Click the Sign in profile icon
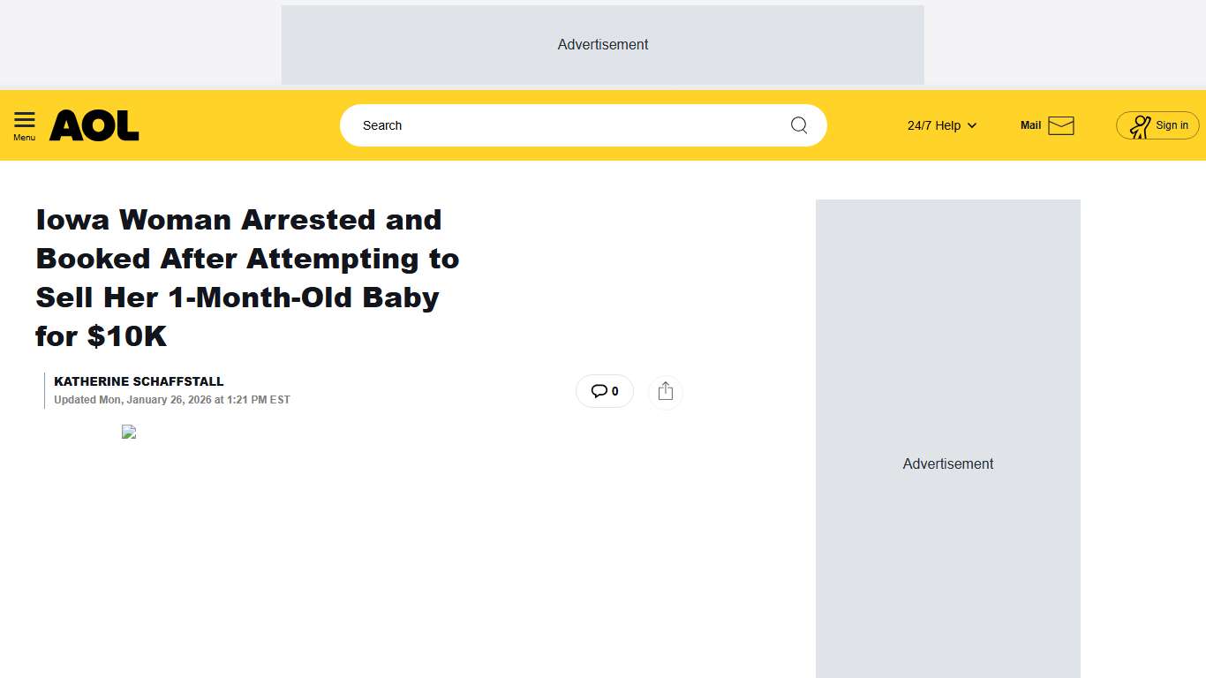 pyautogui.click(x=1140, y=124)
